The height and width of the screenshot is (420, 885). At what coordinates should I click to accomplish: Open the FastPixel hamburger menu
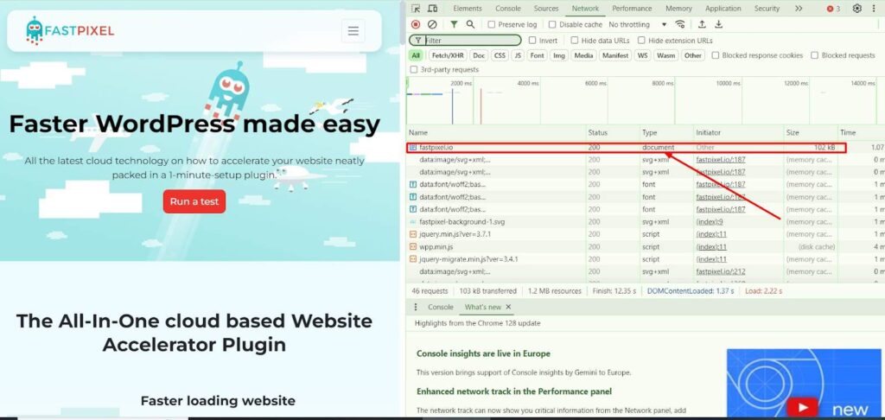[353, 32]
